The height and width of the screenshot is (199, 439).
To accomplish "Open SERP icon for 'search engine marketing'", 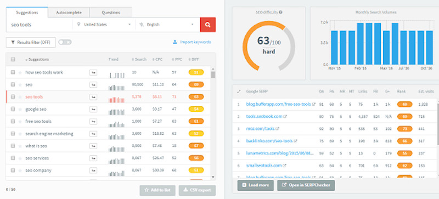I will pyautogui.click(x=93, y=134).
